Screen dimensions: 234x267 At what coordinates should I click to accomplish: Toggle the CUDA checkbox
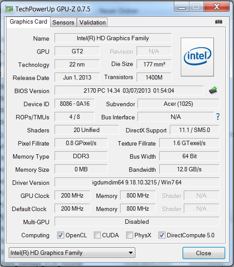point(97,235)
